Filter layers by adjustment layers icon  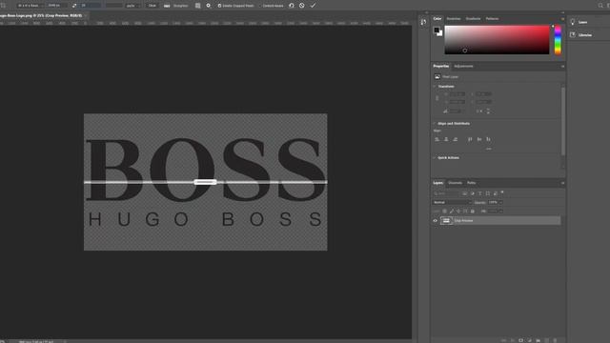click(473, 193)
